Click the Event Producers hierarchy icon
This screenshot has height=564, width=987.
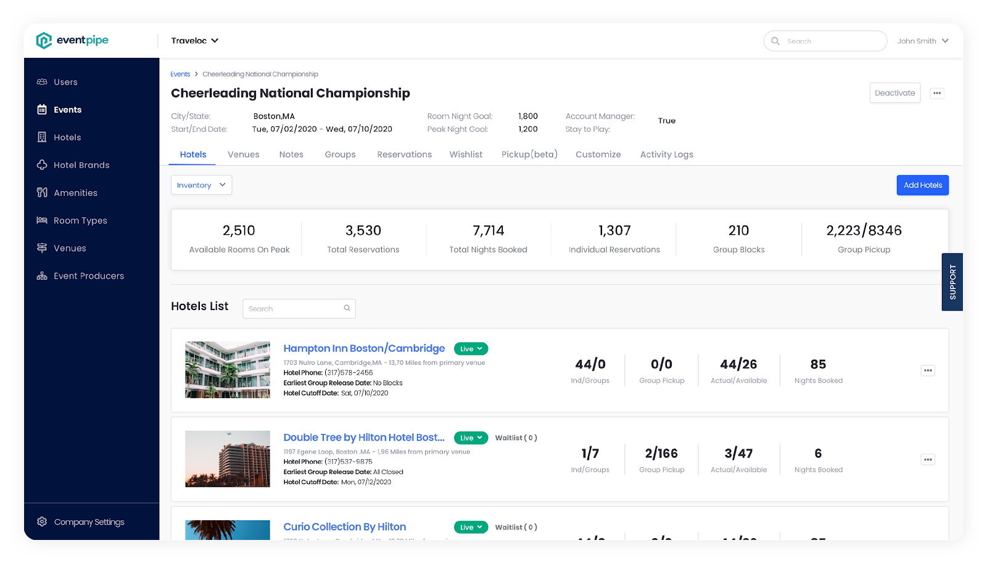pos(42,276)
